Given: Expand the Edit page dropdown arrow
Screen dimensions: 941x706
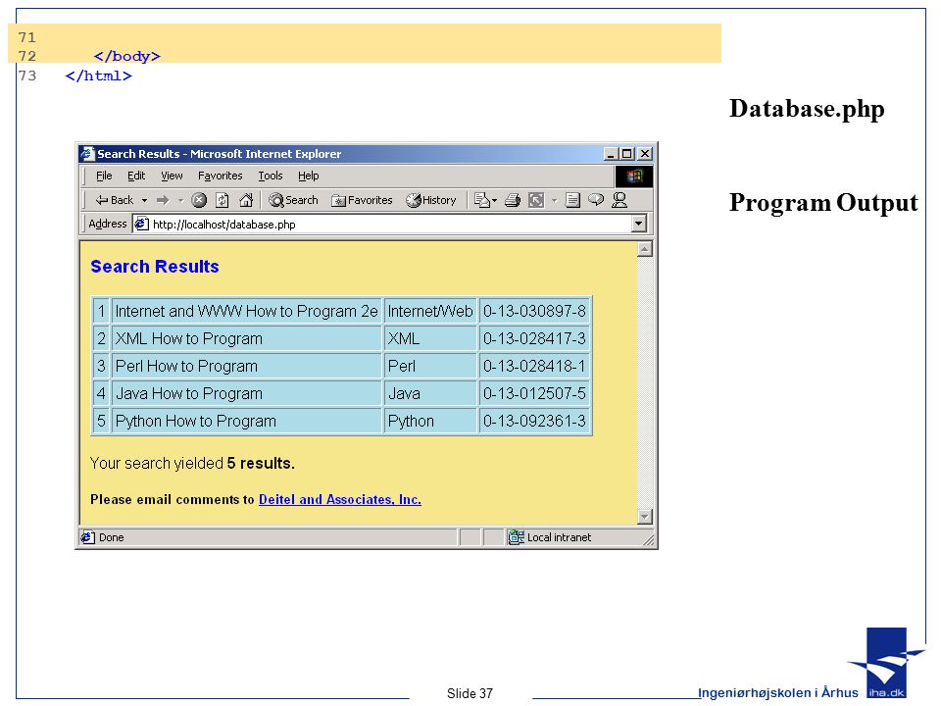Looking at the screenshot, I should tap(554, 200).
